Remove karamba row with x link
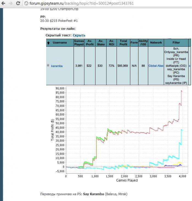Image resolution: width=192 pixels, height=201 pixels. pyautogui.click(x=190, y=66)
